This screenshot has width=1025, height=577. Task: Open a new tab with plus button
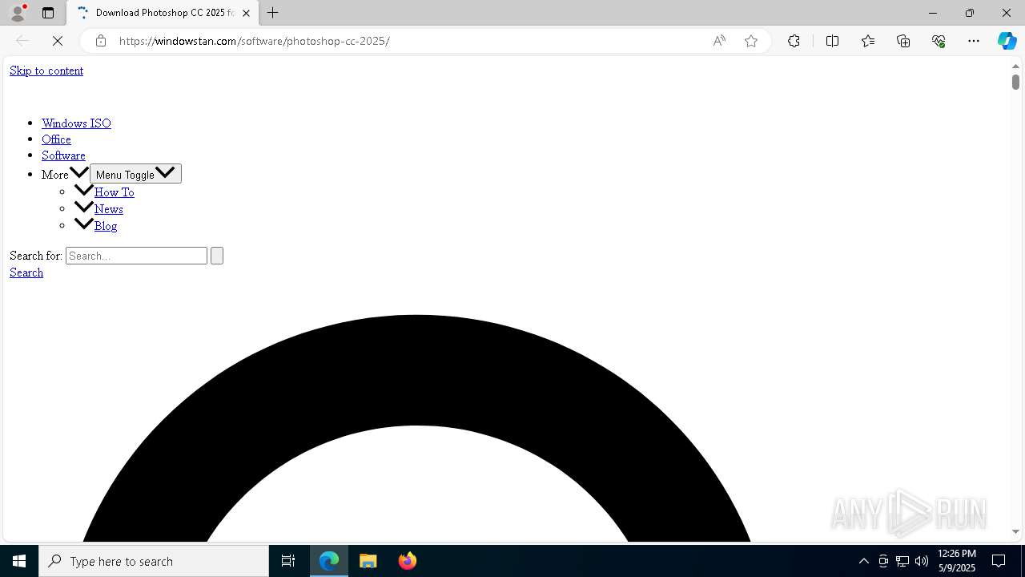tap(273, 13)
